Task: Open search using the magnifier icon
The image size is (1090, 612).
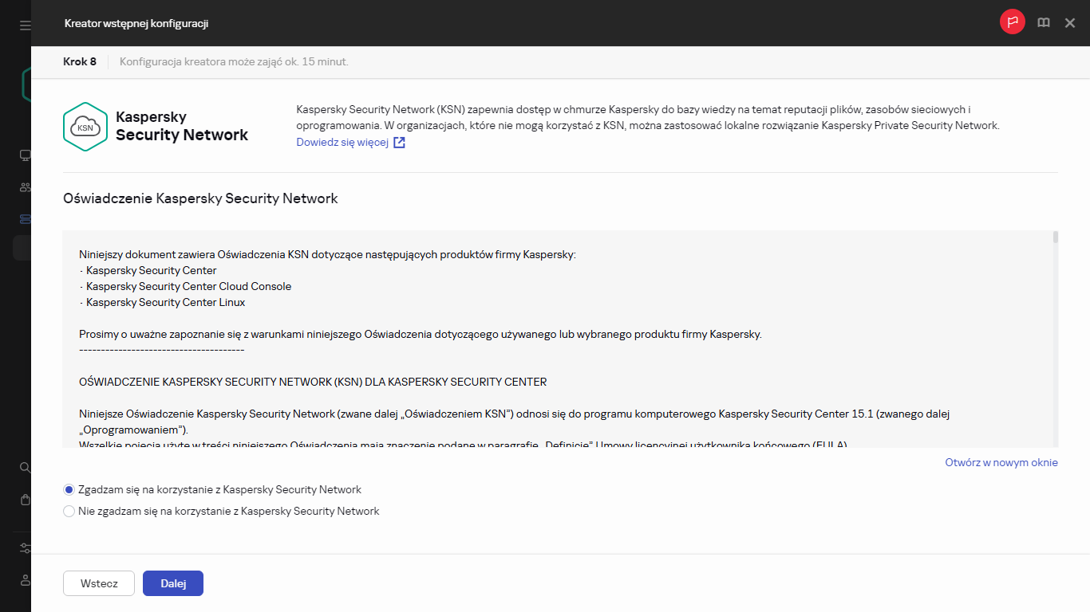Action: [x=24, y=468]
